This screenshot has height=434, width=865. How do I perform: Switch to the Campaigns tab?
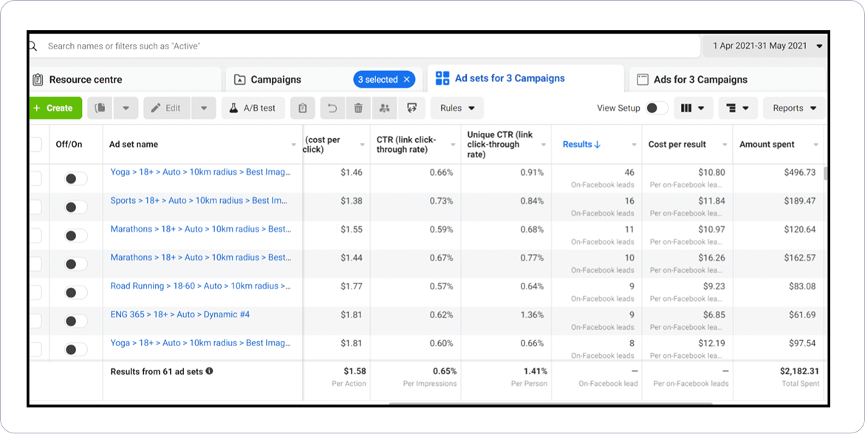point(276,80)
